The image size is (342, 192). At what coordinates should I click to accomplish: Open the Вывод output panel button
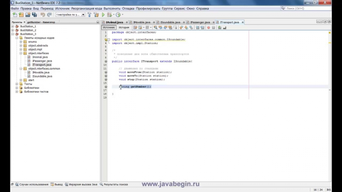(x=57, y=184)
